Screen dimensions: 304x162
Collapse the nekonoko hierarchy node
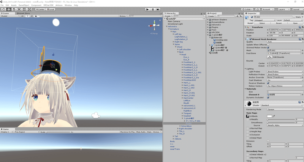click(166, 27)
